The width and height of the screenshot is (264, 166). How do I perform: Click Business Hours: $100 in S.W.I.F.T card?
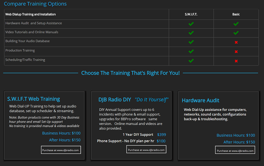[x=61, y=133]
